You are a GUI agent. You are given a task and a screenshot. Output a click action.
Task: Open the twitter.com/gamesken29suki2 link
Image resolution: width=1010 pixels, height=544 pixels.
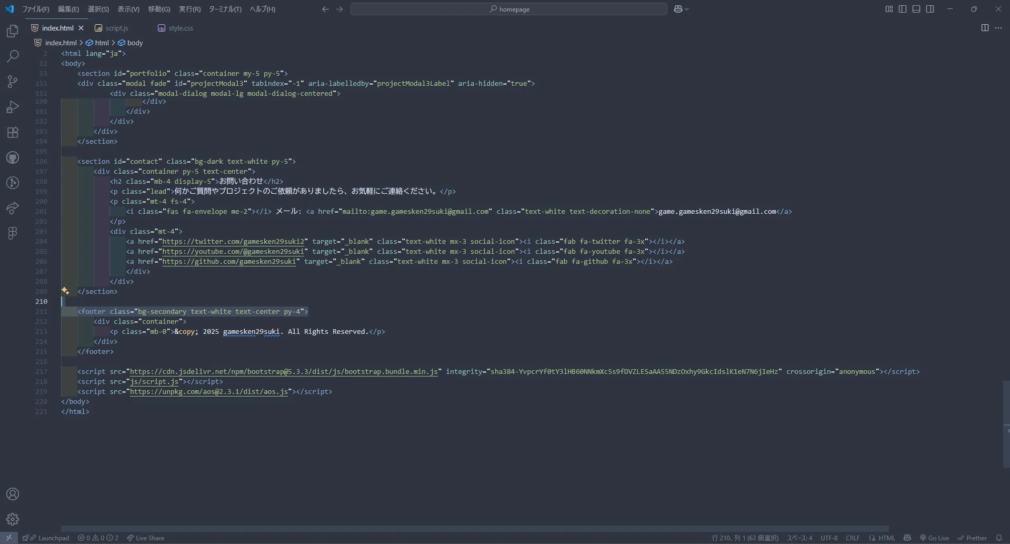pyautogui.click(x=233, y=241)
